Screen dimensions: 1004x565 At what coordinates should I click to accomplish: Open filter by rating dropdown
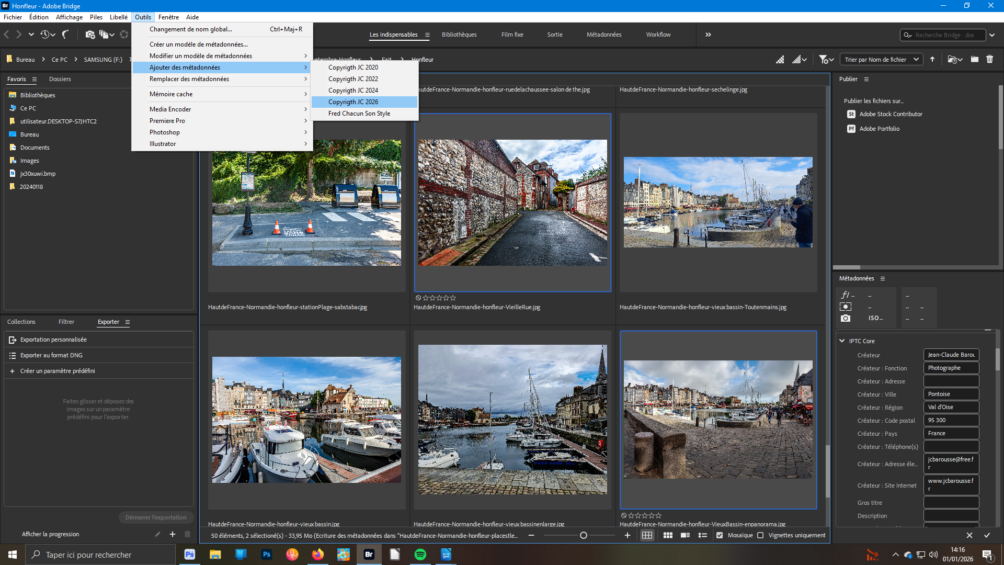826,60
